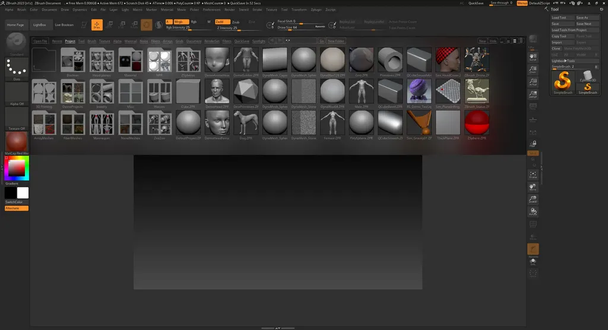Toggle the M material mode button
Viewport: 608px width, 330px height.
208,22
